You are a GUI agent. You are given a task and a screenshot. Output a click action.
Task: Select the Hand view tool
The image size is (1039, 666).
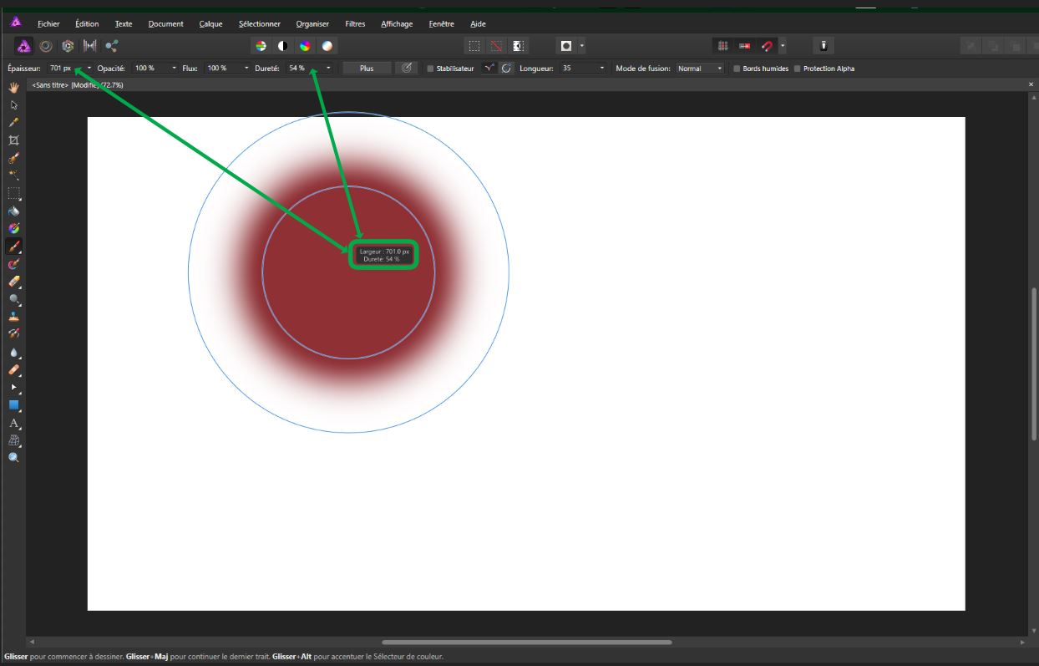click(x=14, y=87)
